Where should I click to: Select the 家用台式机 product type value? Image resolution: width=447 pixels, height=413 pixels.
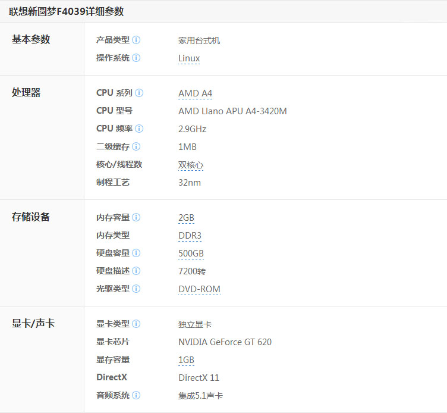[x=199, y=40]
